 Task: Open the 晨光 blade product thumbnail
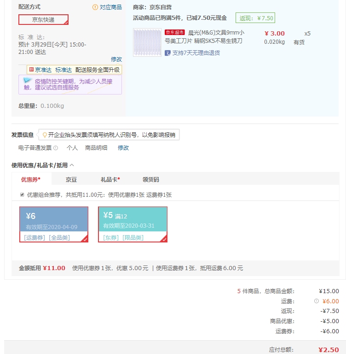click(147, 42)
